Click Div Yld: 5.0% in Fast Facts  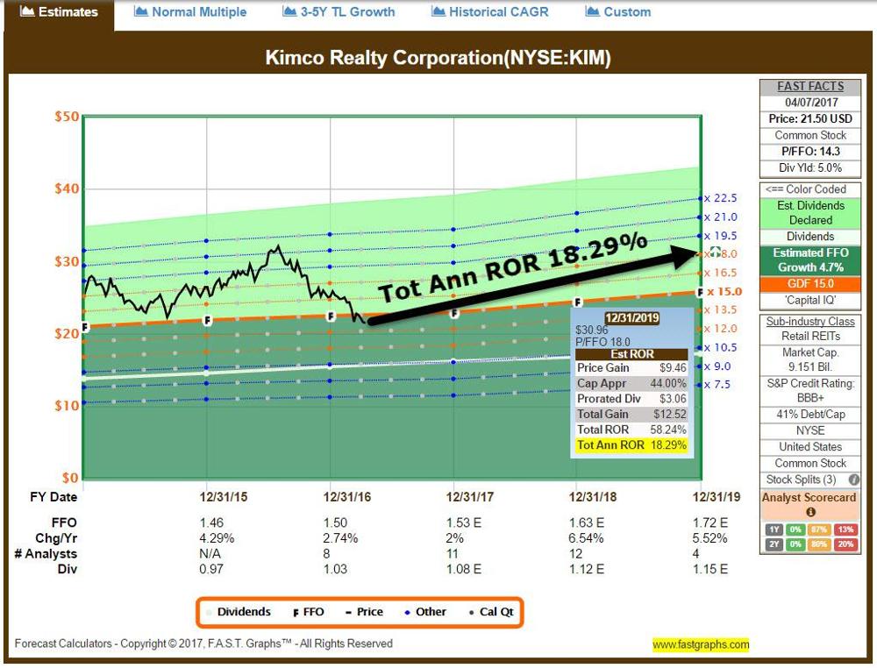(x=810, y=167)
